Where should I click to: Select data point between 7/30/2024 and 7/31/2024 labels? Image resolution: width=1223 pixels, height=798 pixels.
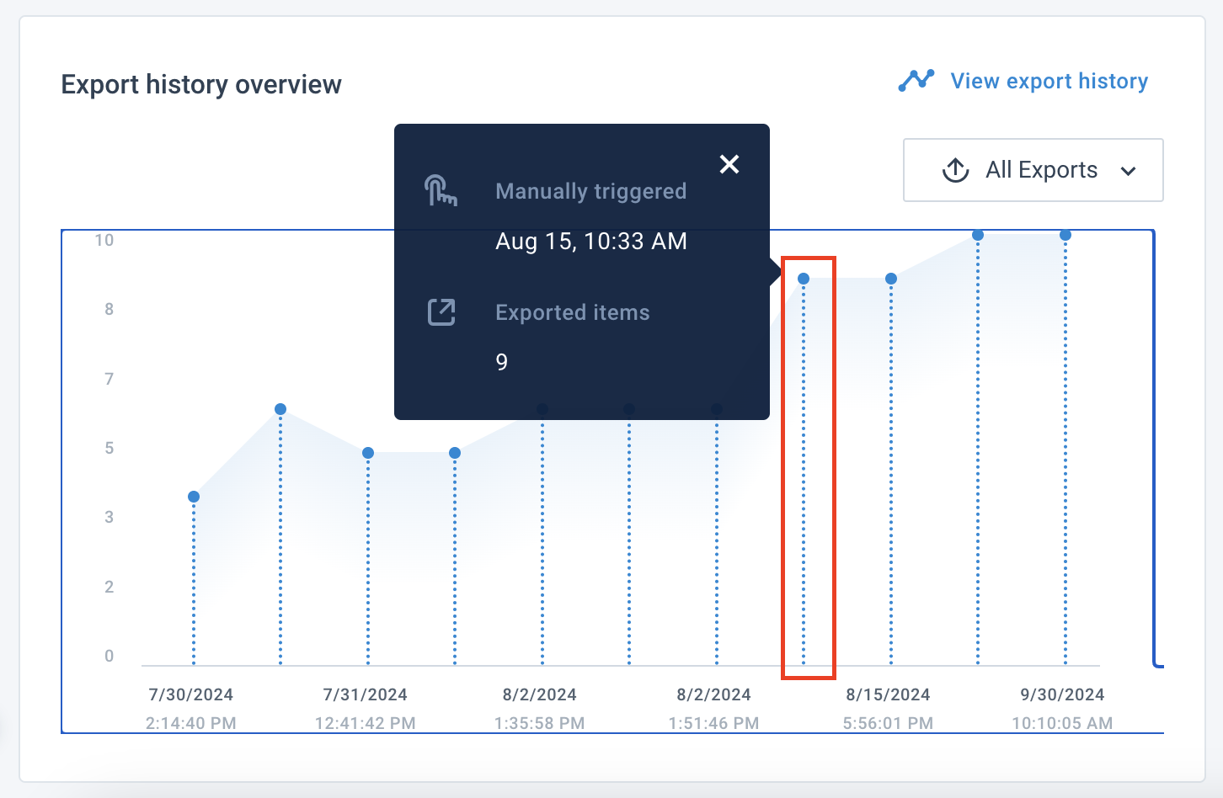point(280,409)
